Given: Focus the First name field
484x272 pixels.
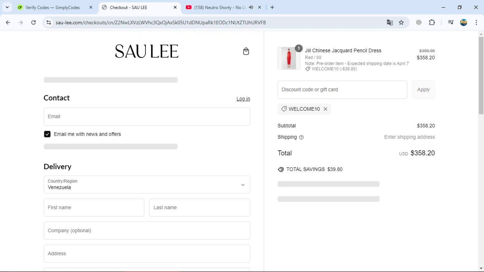Looking at the screenshot, I should pyautogui.click(x=94, y=207).
